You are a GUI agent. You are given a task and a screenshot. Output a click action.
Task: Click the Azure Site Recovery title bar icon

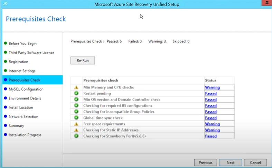coord(5,3)
